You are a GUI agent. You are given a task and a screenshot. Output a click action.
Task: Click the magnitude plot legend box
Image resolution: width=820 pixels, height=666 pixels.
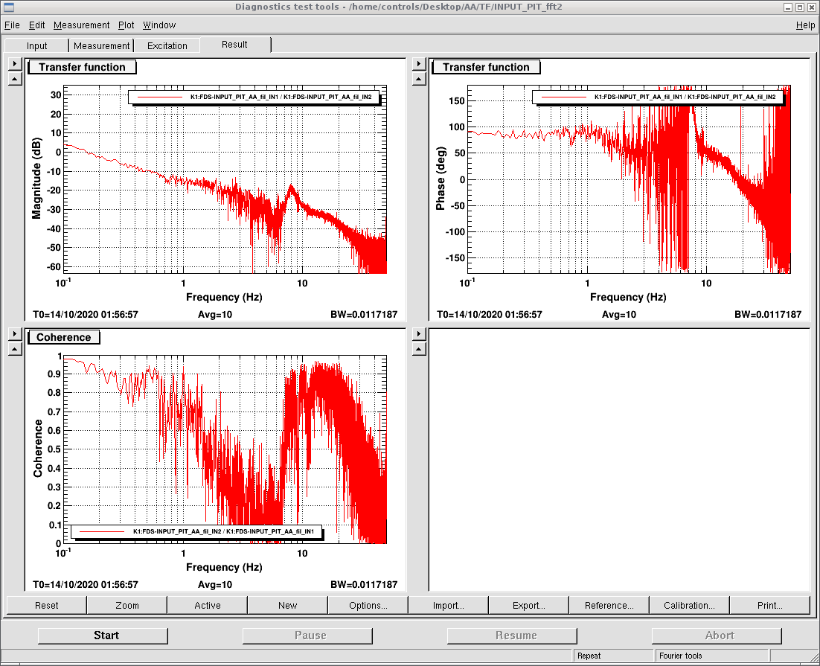click(254, 97)
